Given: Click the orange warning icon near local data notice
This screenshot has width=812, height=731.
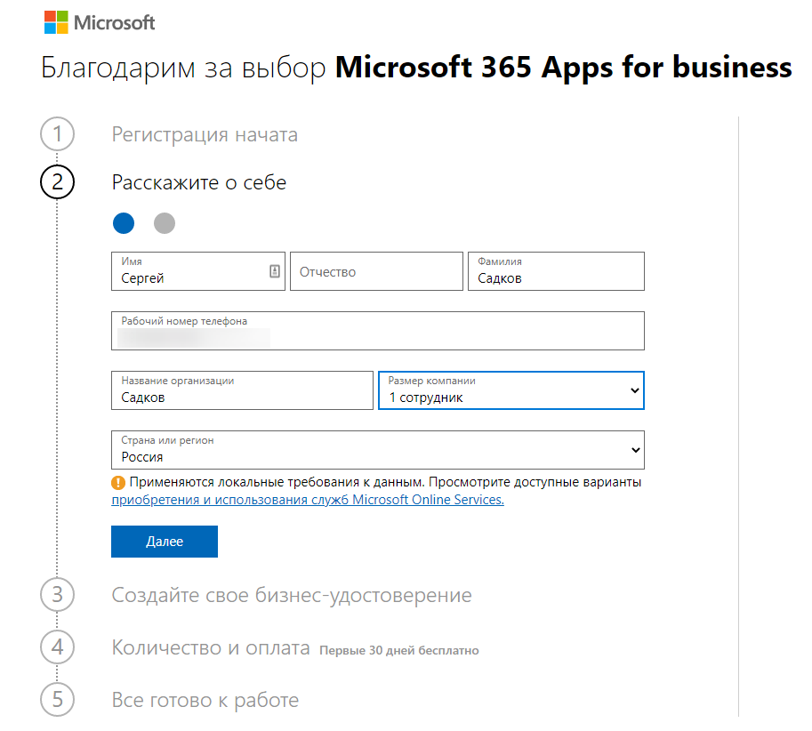Looking at the screenshot, I should (118, 483).
